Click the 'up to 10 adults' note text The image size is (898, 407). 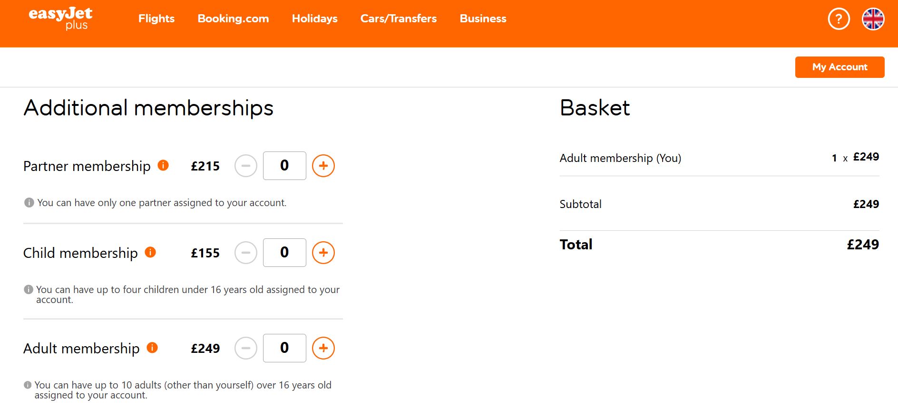183,390
